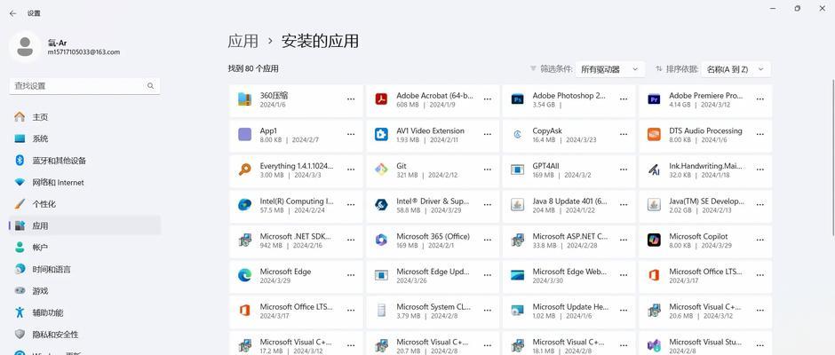Open 帐户 settings section
The height and width of the screenshot is (355, 835).
[x=84, y=248]
